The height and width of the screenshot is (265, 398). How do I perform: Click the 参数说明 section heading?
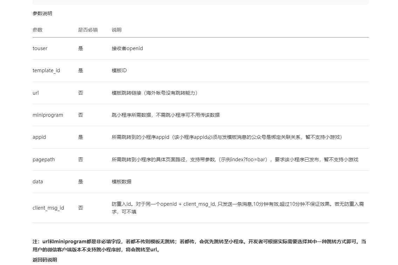pos(42,13)
